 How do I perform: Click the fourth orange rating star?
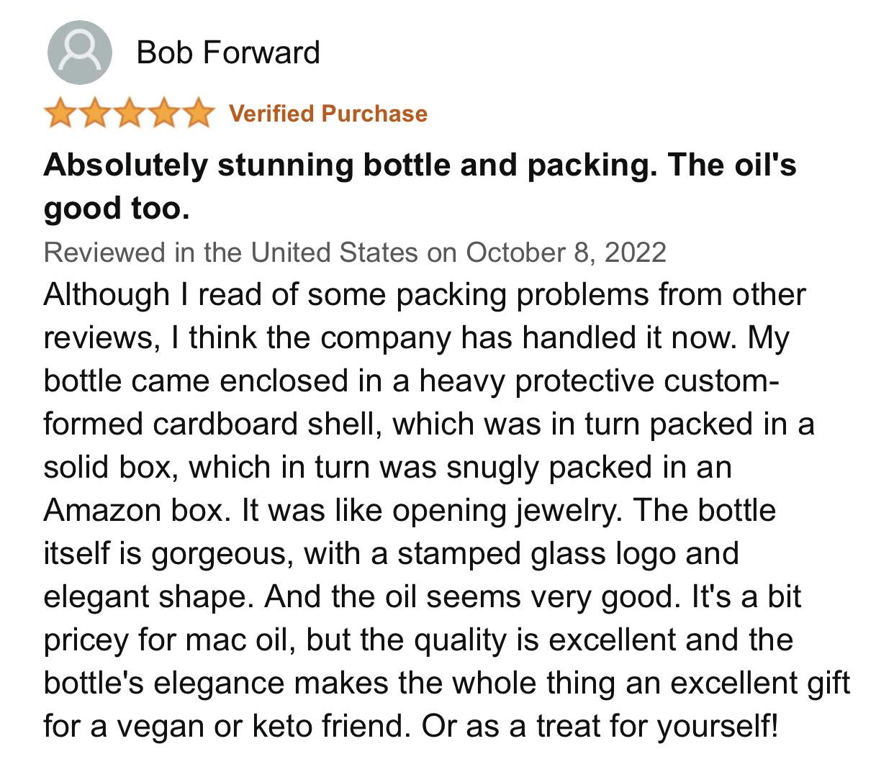(x=163, y=114)
